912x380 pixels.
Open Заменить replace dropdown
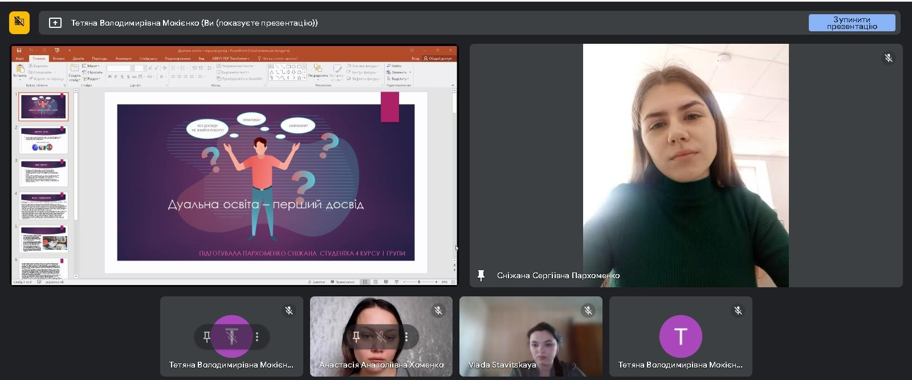[x=398, y=72]
